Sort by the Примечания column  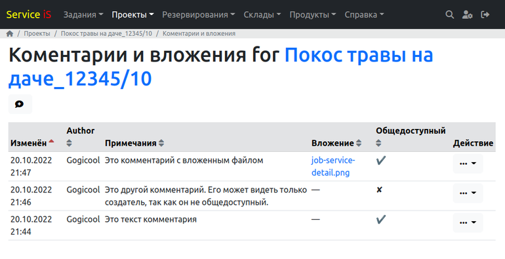[134, 143]
